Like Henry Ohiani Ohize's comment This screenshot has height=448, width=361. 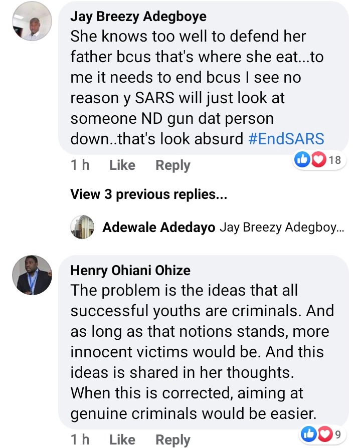(x=122, y=439)
